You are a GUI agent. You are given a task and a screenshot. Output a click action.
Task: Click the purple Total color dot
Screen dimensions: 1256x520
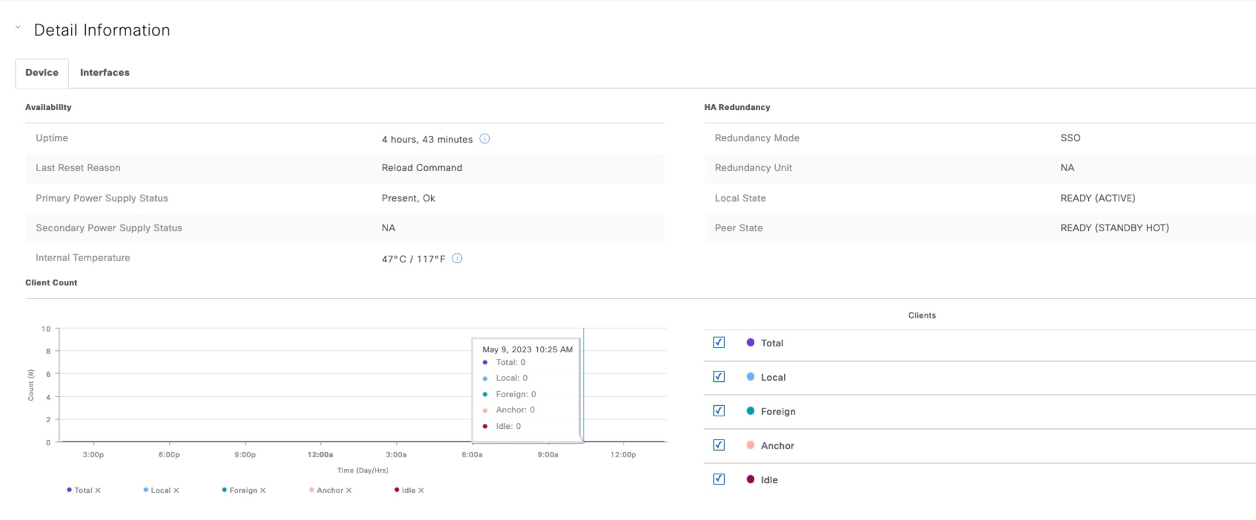(x=750, y=342)
